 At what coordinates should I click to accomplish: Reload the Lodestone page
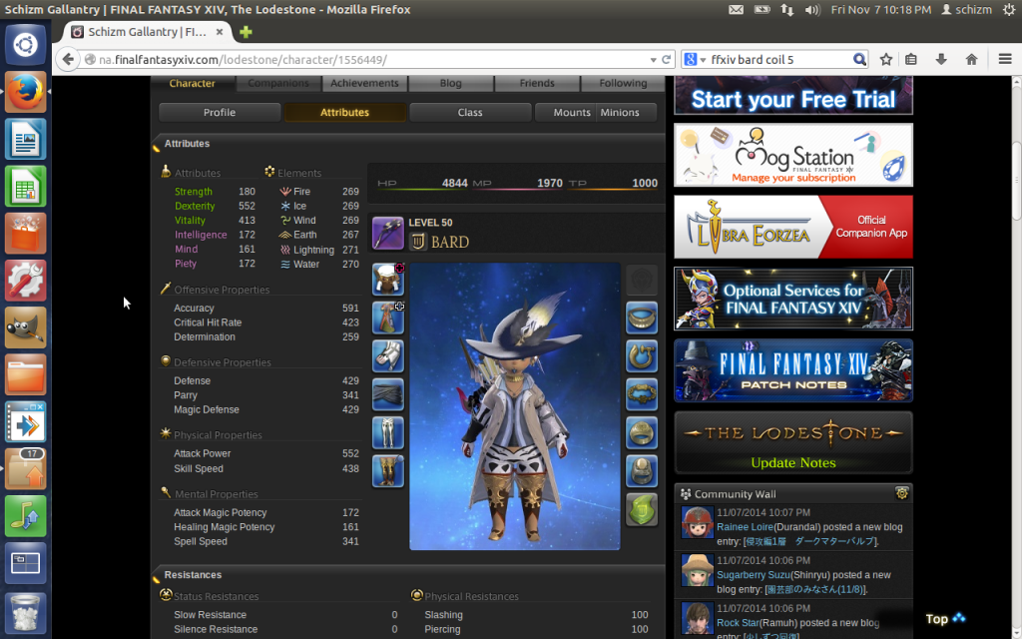click(x=666, y=59)
